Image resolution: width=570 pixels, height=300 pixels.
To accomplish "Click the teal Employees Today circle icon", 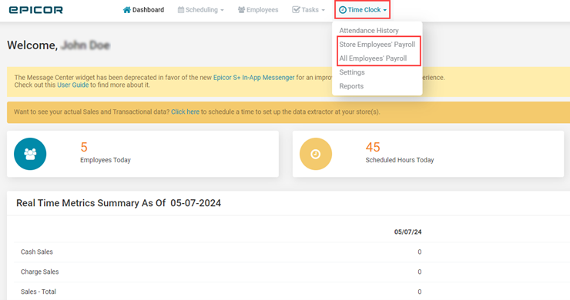I will [30, 154].
